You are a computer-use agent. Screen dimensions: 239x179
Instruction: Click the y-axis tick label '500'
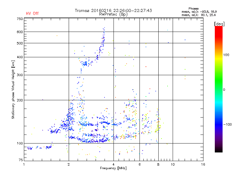20,43
